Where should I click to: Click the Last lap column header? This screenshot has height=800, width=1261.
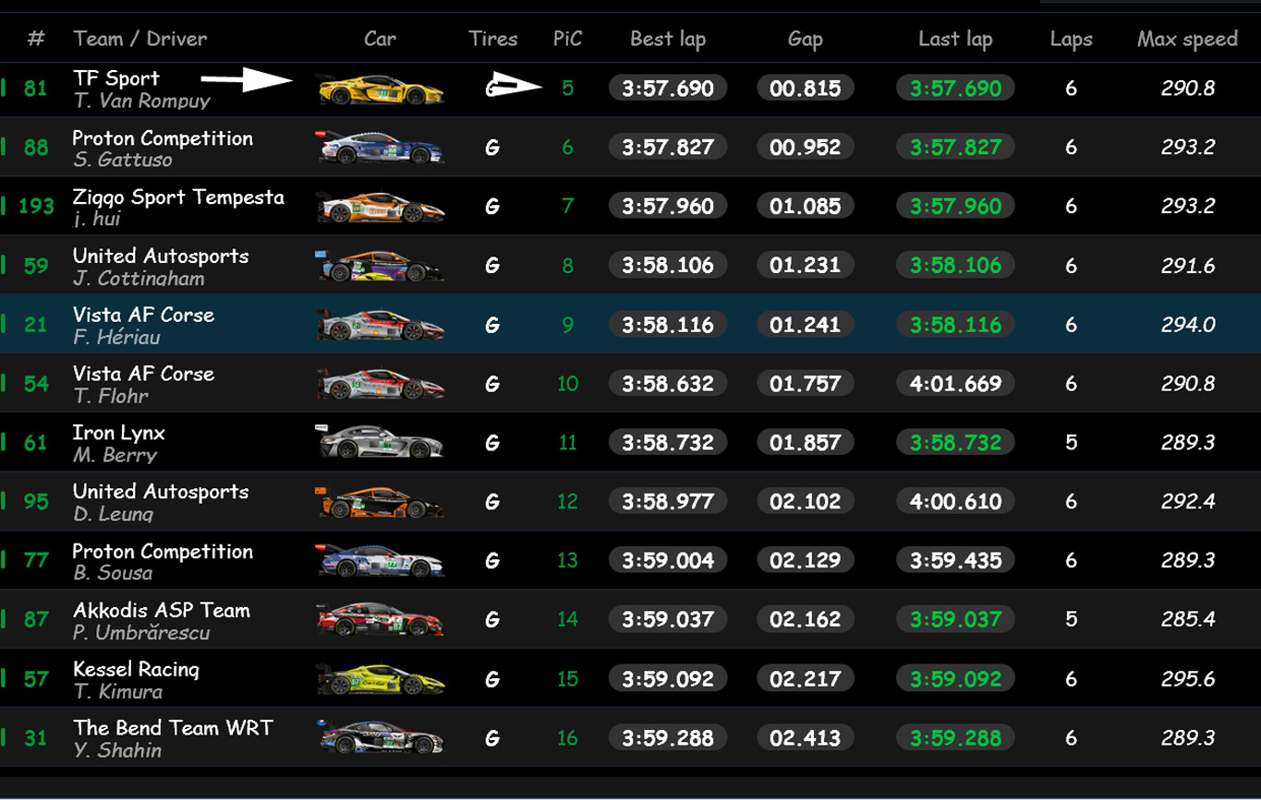[x=955, y=39]
